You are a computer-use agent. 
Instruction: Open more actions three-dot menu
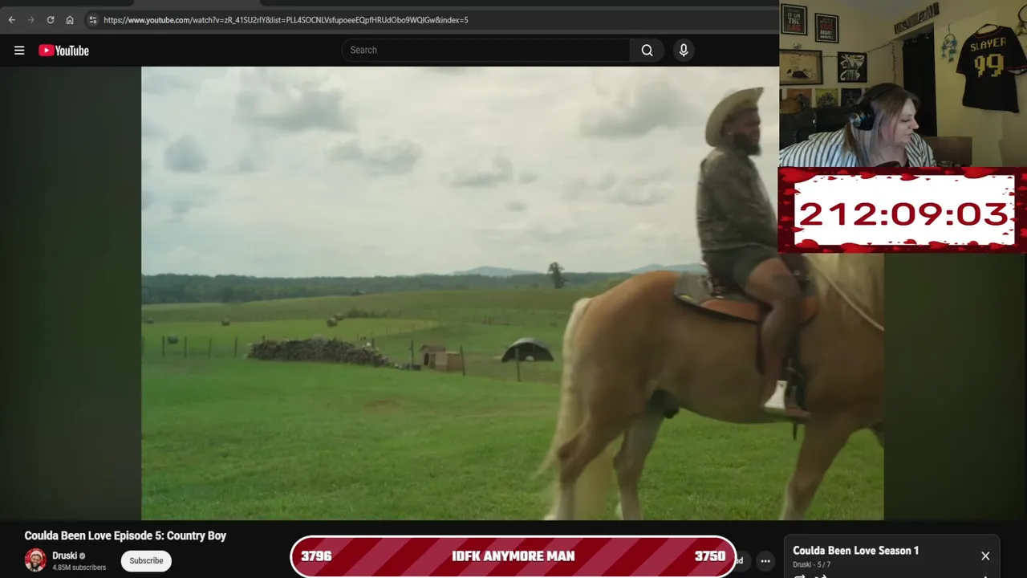click(765, 561)
